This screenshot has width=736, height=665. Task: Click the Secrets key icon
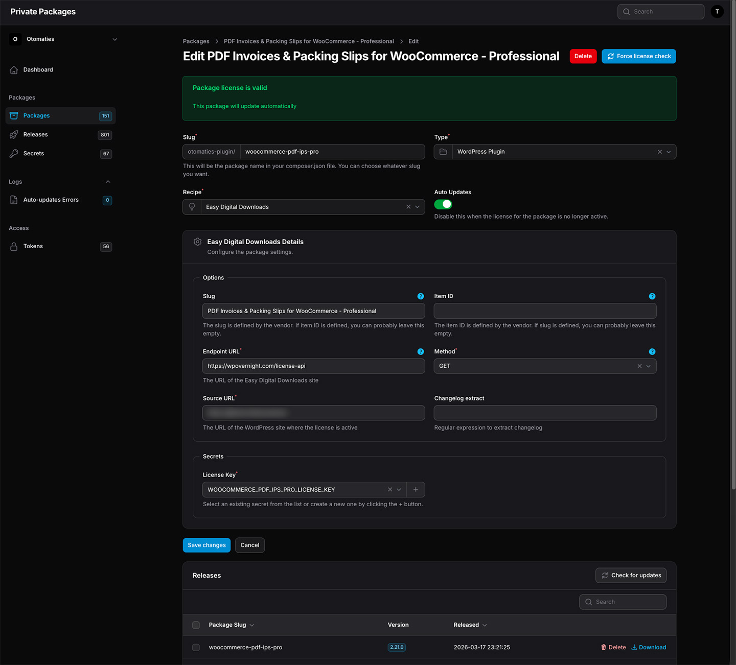click(14, 154)
